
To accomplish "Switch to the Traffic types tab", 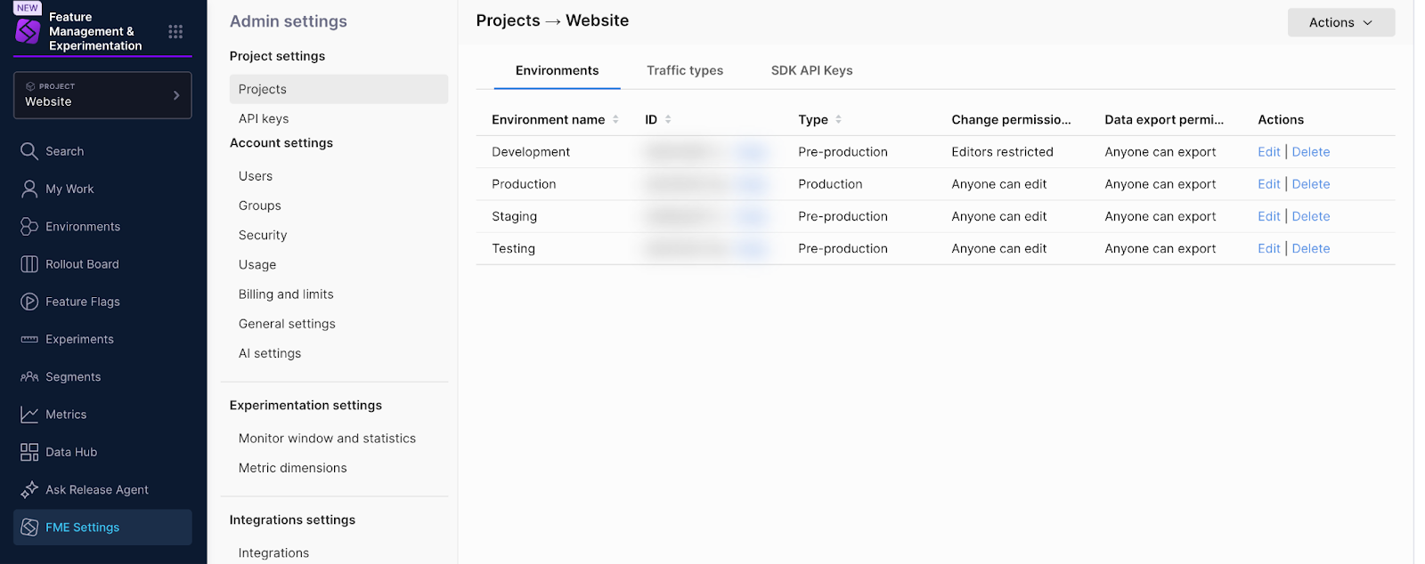I will coord(684,70).
